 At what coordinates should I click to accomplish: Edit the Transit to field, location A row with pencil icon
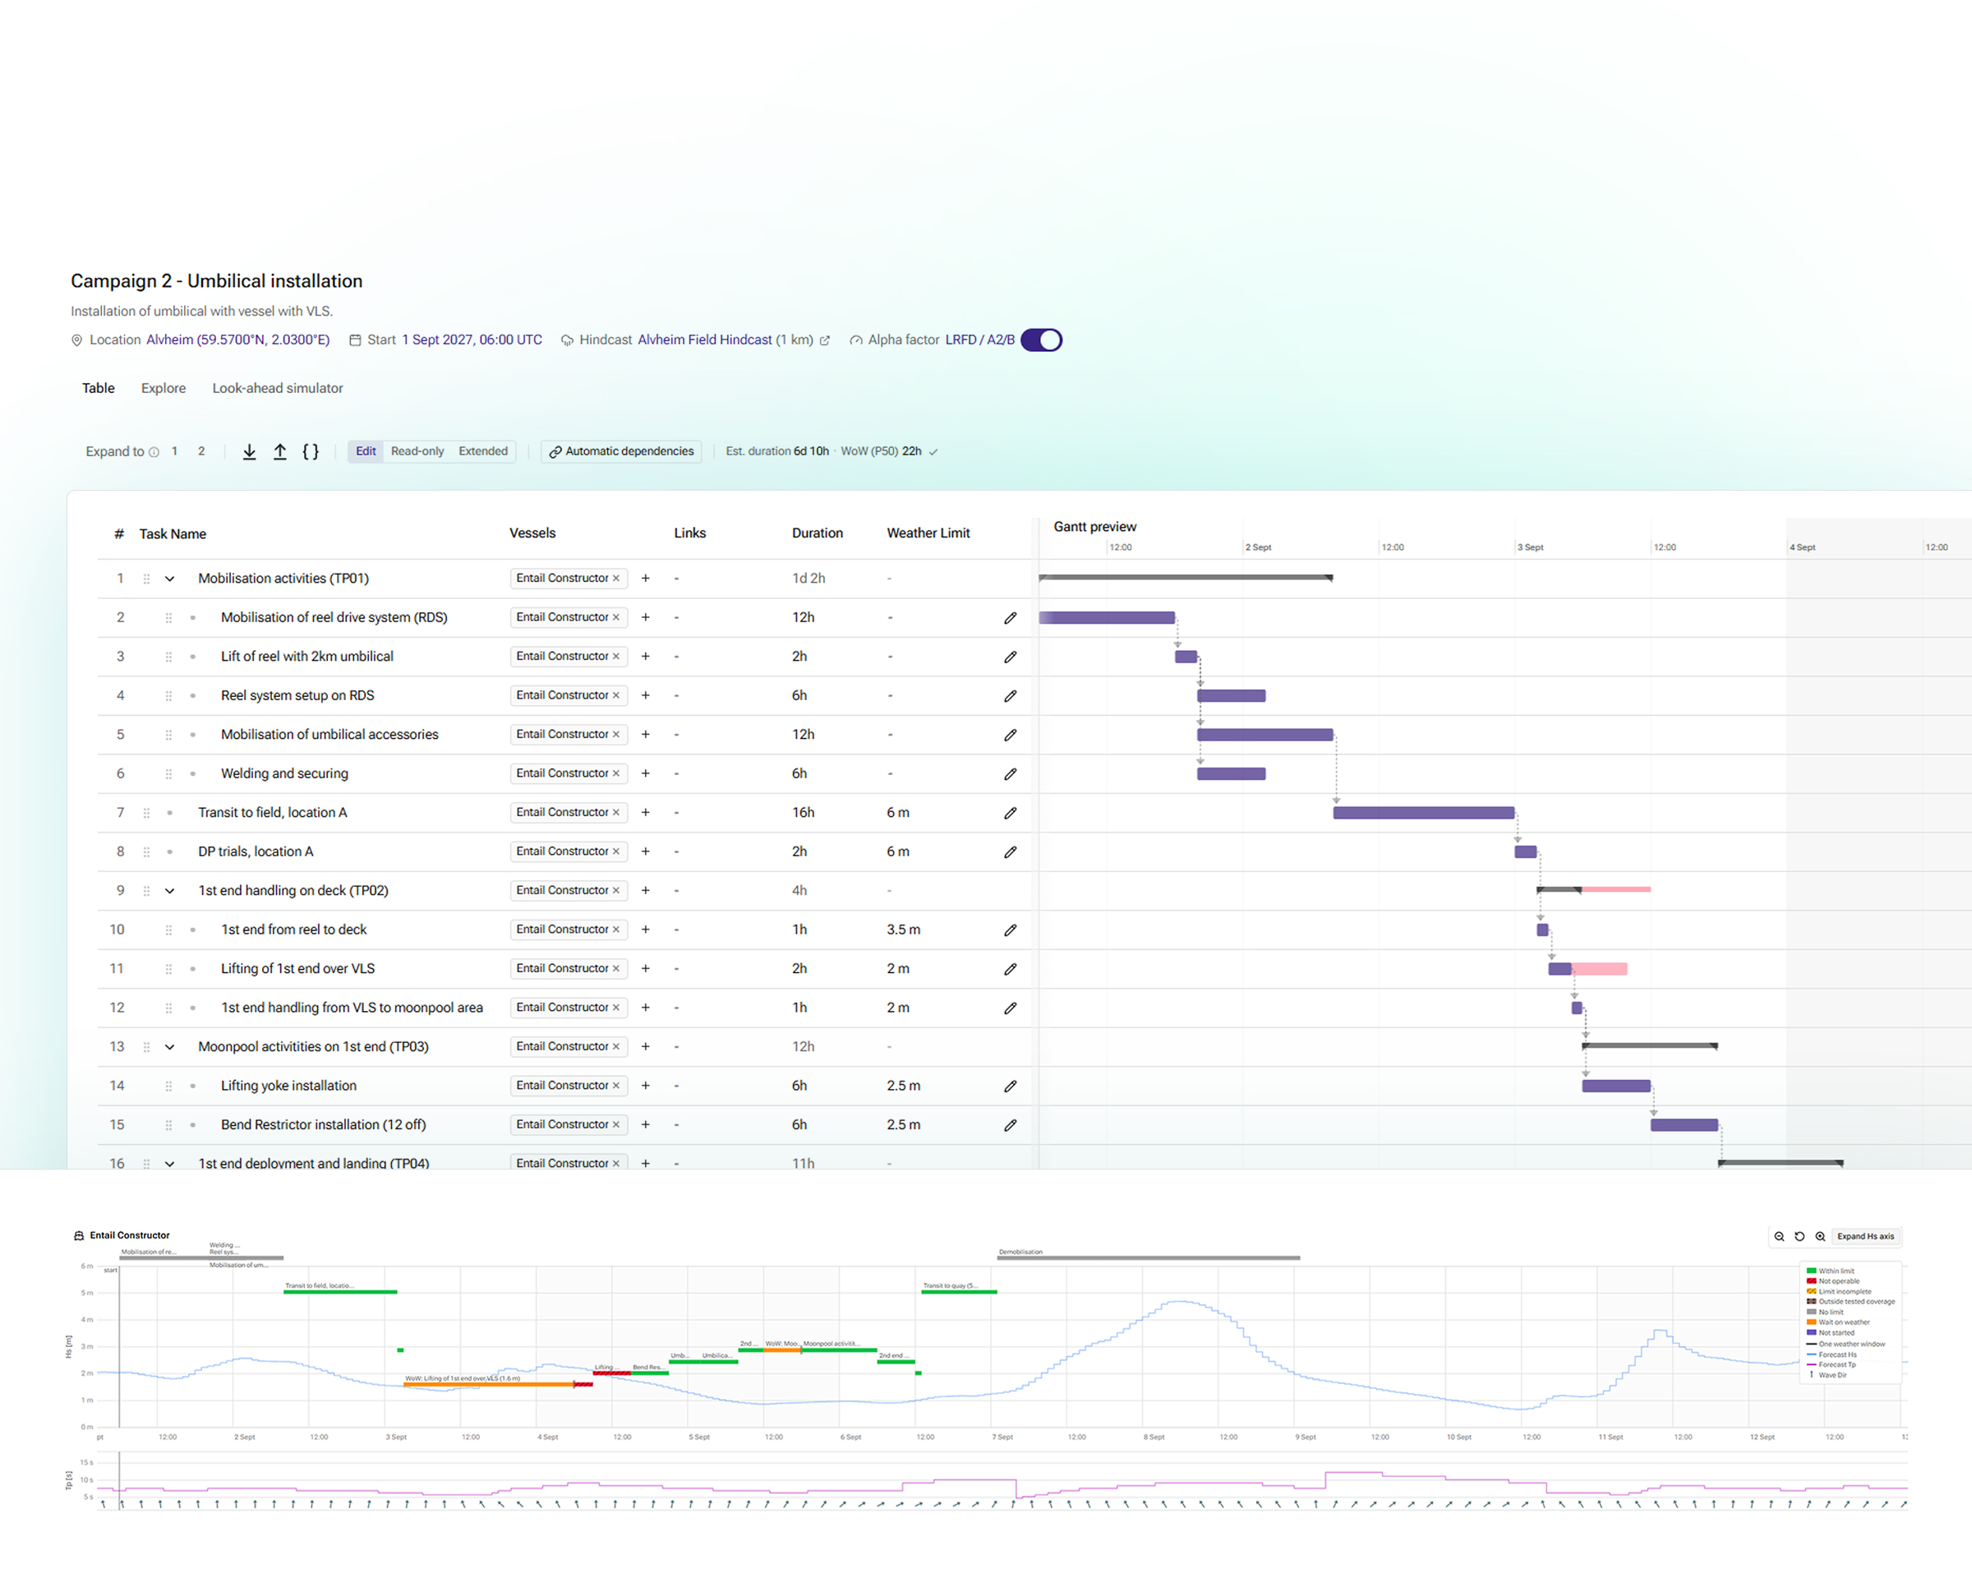pyautogui.click(x=1010, y=813)
